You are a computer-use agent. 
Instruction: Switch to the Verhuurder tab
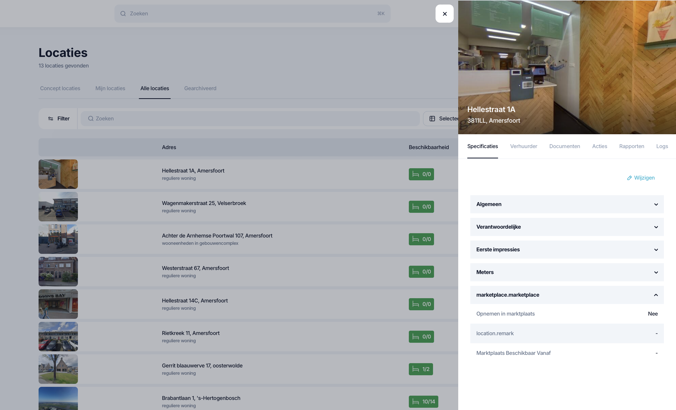coord(524,146)
